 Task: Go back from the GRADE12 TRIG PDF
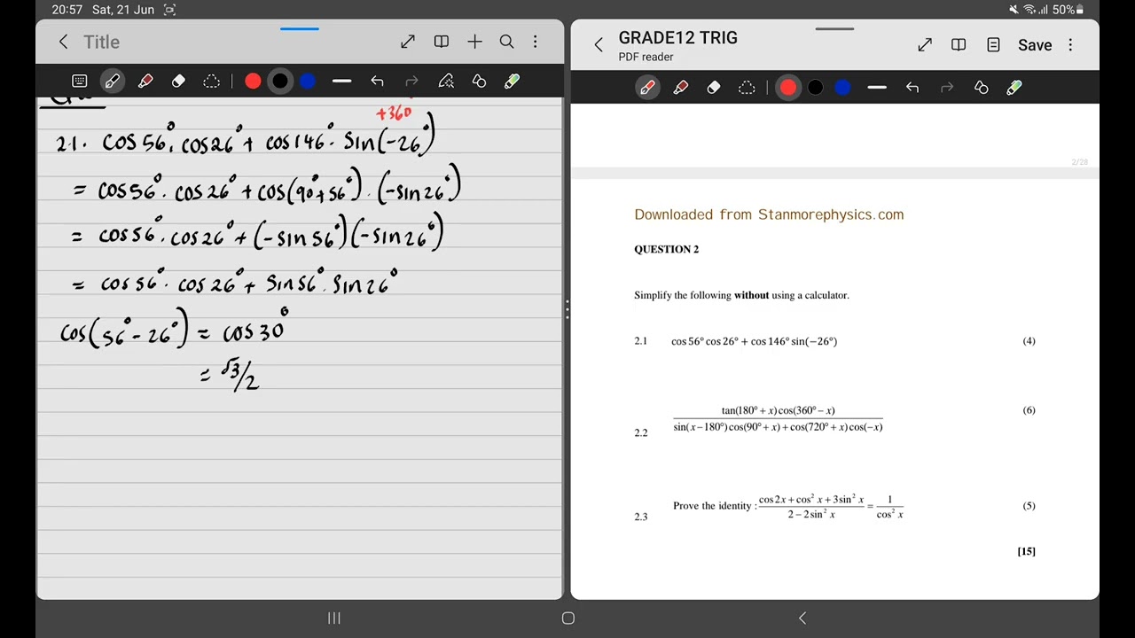(599, 45)
